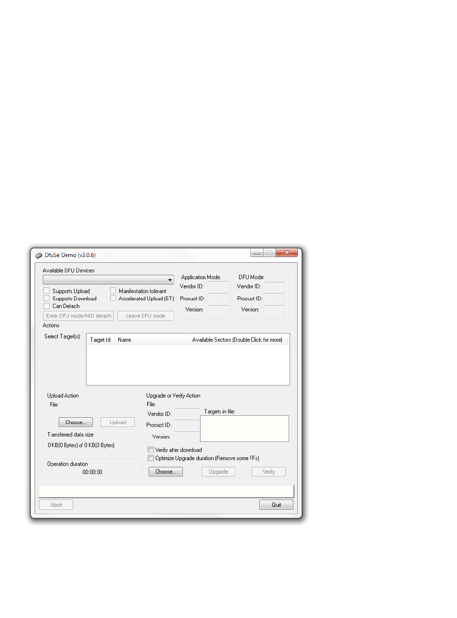Image resolution: width=457 pixels, height=618 pixels.
Task: Click the Upload button
Action: click(117, 422)
